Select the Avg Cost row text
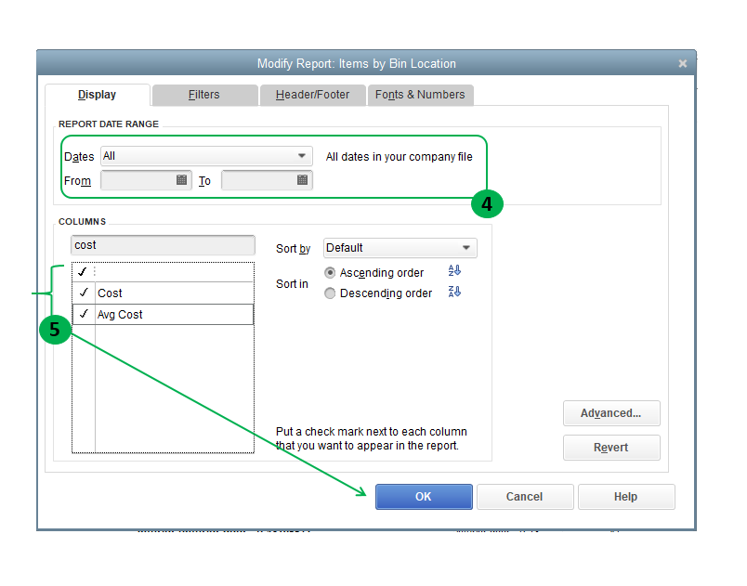This screenshot has width=747, height=586. (x=120, y=315)
